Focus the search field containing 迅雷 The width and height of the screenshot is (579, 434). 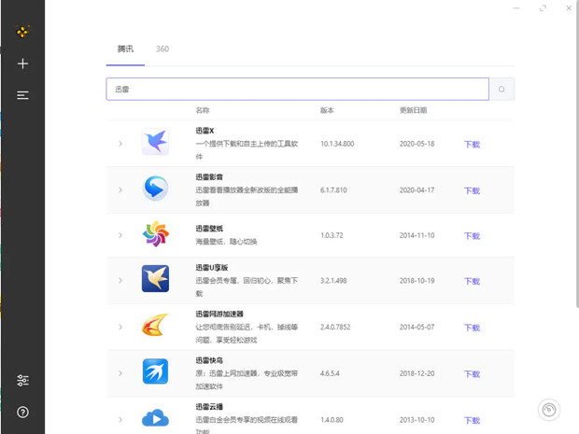pyautogui.click(x=297, y=89)
